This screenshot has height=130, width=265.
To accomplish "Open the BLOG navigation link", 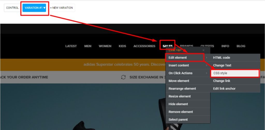I will pos(241,46).
